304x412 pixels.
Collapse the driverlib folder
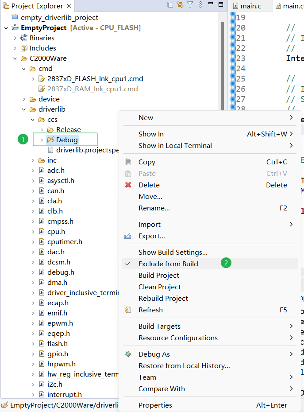click(x=24, y=109)
